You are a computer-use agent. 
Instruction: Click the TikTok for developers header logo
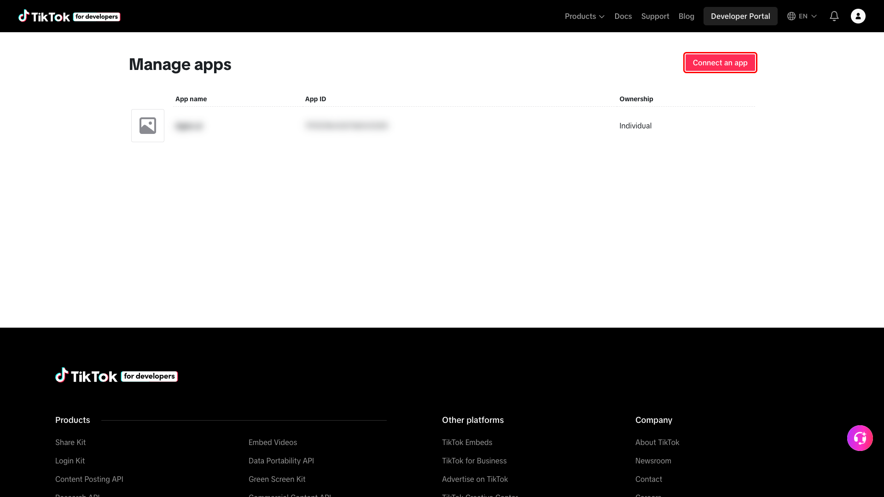[x=69, y=16]
